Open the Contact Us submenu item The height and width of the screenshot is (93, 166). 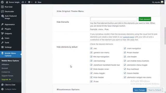6,72
